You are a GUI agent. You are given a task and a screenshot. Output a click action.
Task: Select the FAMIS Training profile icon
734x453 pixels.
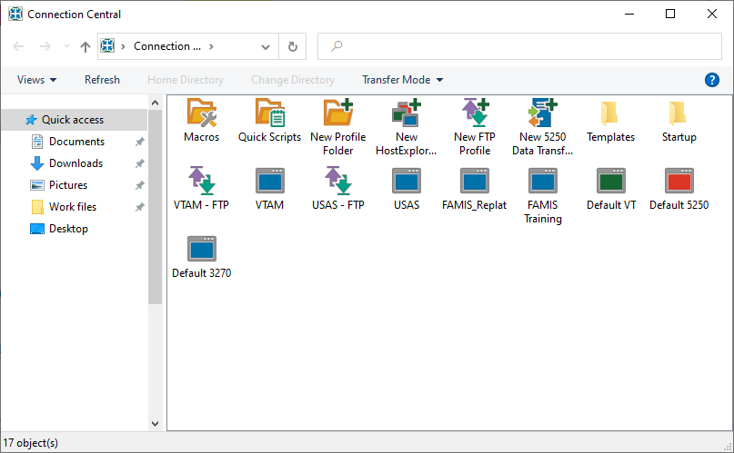point(543,181)
